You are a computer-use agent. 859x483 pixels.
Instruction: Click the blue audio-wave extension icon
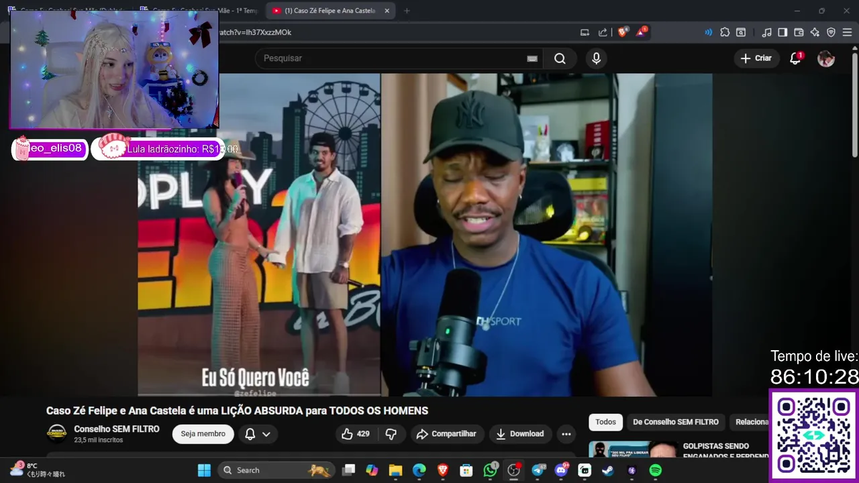click(708, 32)
